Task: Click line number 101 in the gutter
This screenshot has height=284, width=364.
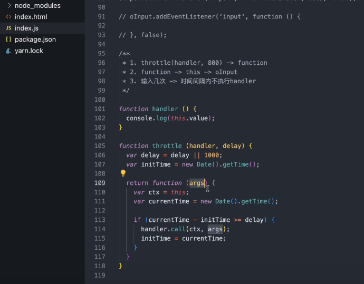Action: [x=100, y=109]
